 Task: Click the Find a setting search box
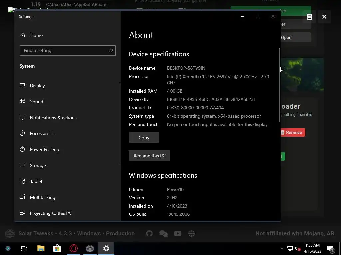point(67,51)
